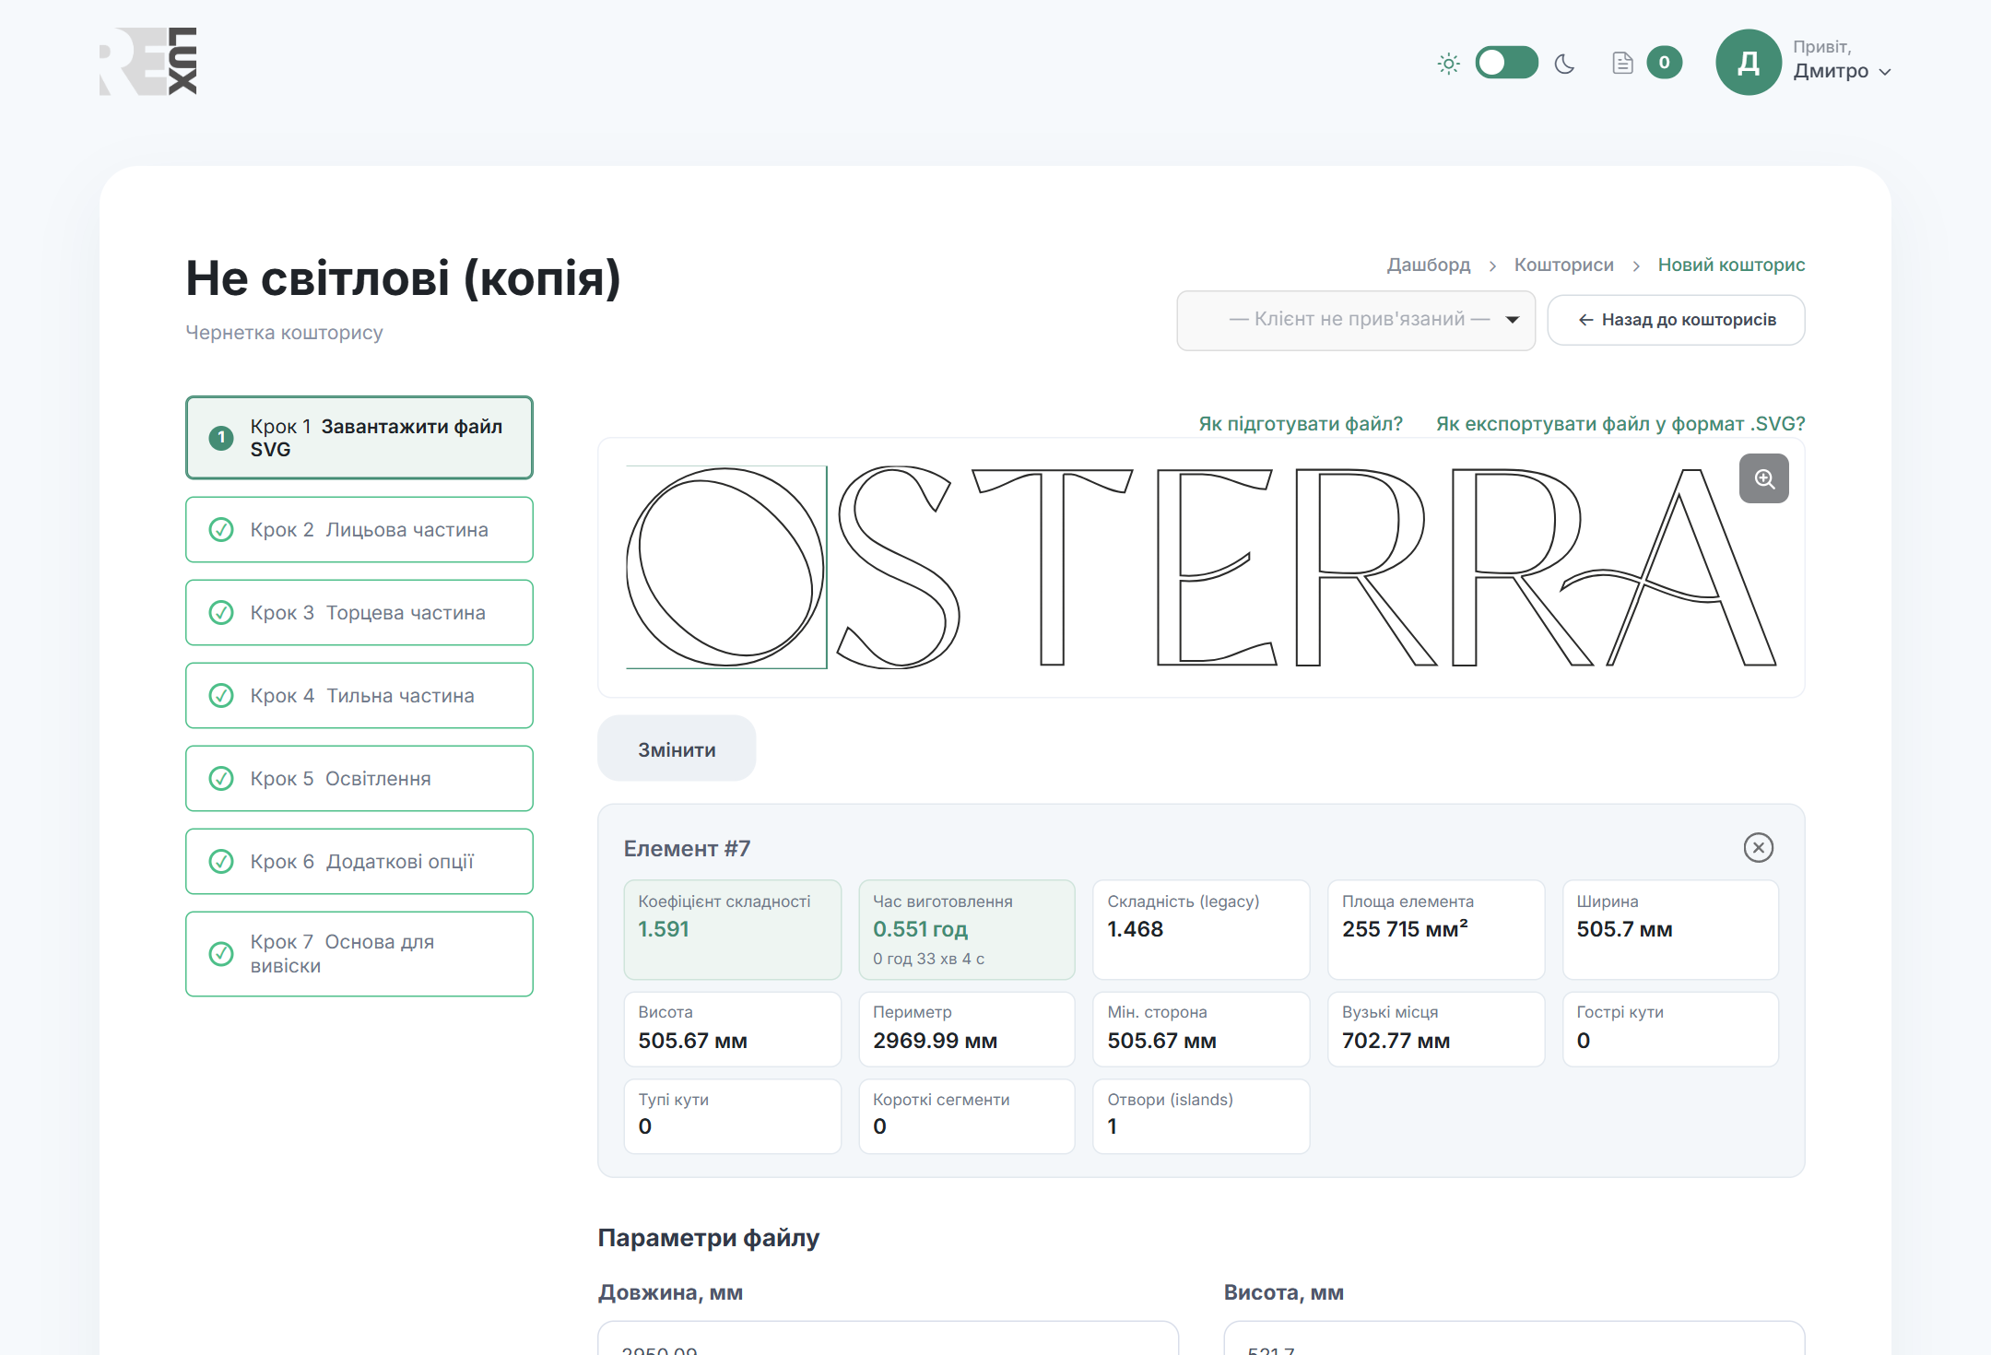
Task: Click the Час виготовлення card 0.551 год
Action: (967, 929)
